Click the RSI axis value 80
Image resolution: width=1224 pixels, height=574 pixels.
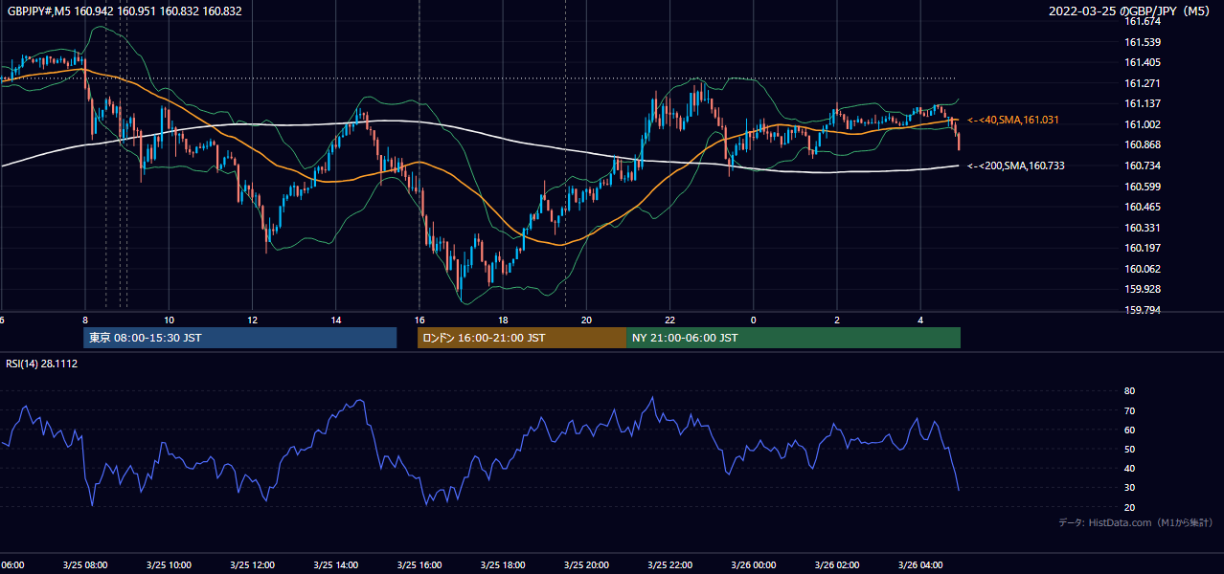1129,391
